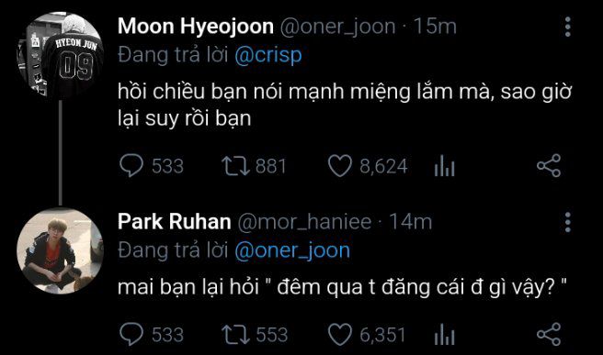Share Moon Hyeojoon's tweet
This screenshot has width=603, height=355.
[549, 166]
